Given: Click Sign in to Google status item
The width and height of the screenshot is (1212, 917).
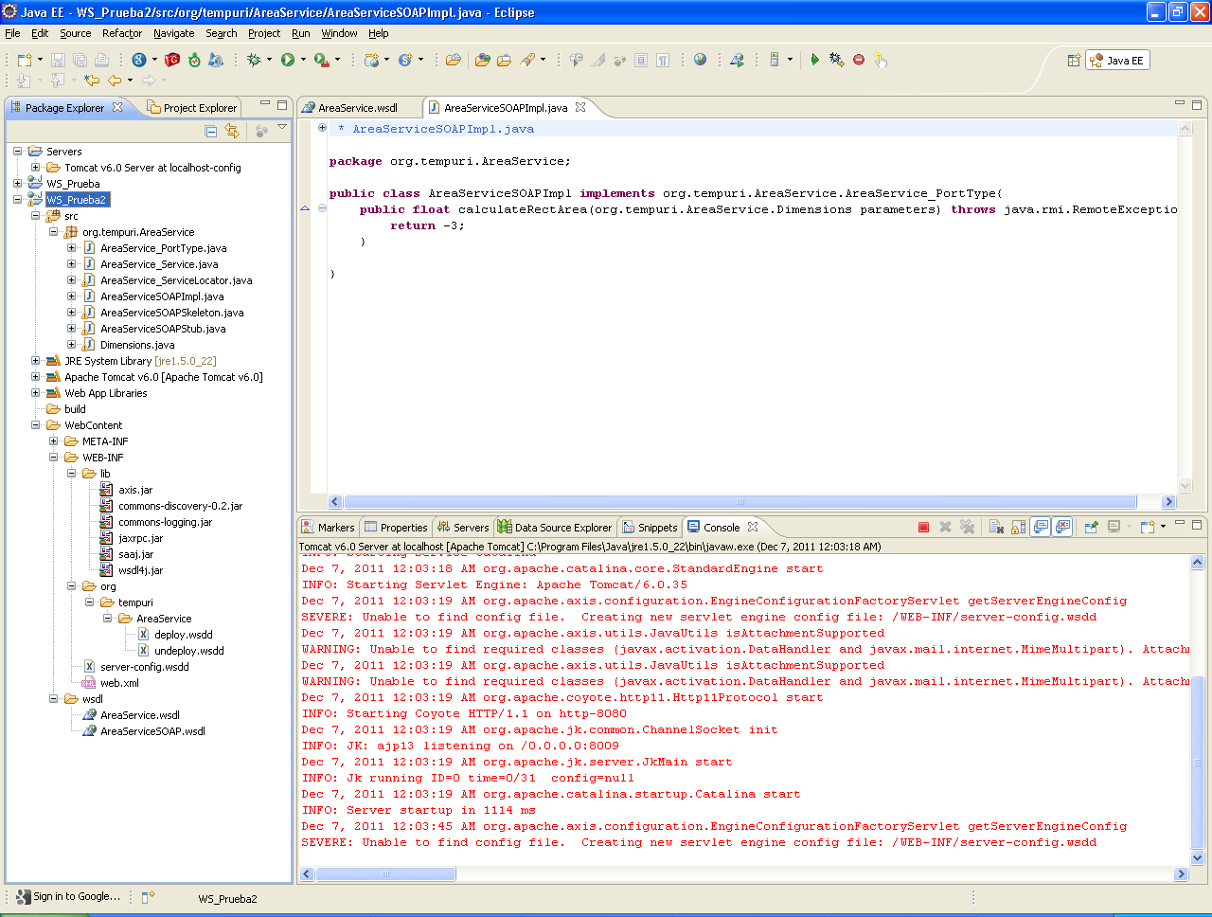Looking at the screenshot, I should pyautogui.click(x=69, y=897).
